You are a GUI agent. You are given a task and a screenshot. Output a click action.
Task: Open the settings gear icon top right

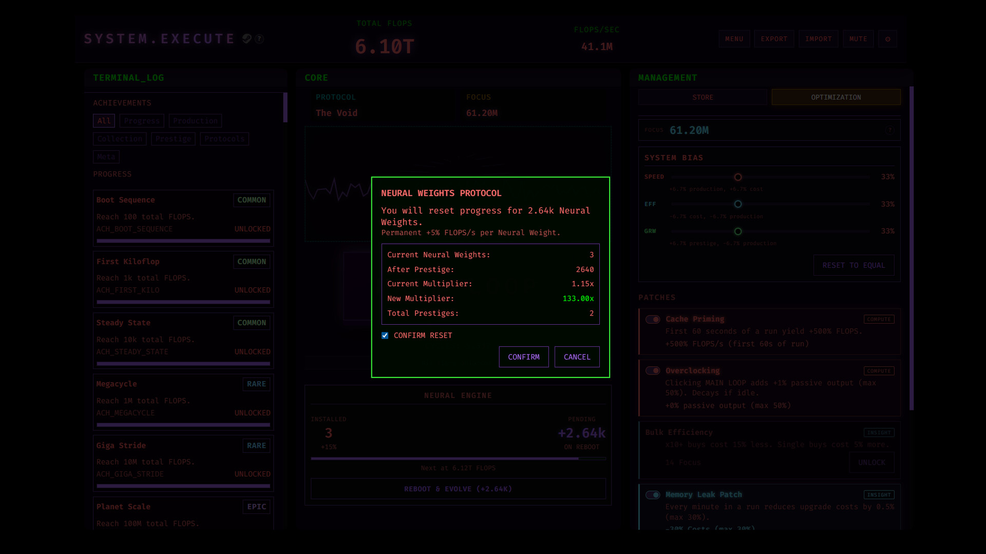[887, 38]
